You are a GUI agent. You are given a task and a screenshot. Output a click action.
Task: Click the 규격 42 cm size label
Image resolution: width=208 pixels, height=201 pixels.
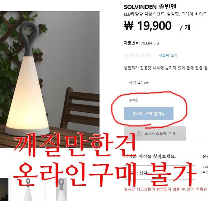(x=139, y=83)
